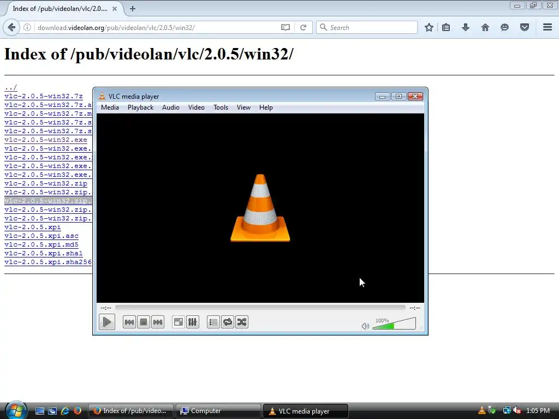
Task: Open vlc-2.0.5.xpi.asc link
Action: tap(41, 236)
